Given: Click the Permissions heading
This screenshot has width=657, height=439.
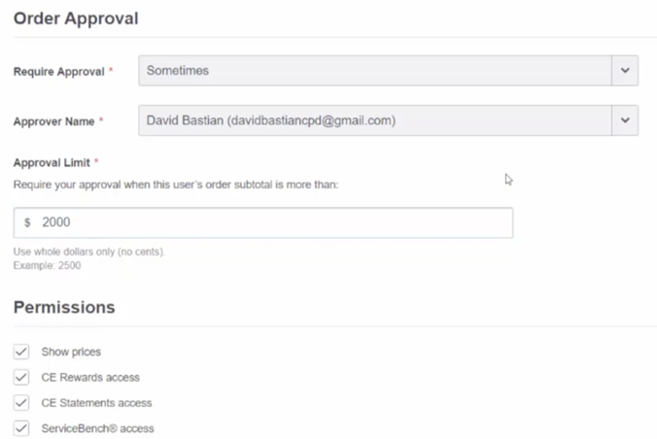Looking at the screenshot, I should pos(64,307).
